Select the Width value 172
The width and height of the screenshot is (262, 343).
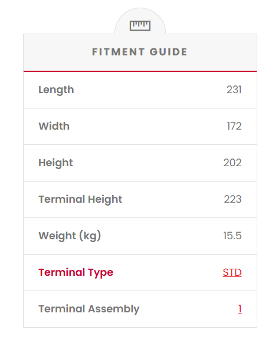tap(234, 126)
